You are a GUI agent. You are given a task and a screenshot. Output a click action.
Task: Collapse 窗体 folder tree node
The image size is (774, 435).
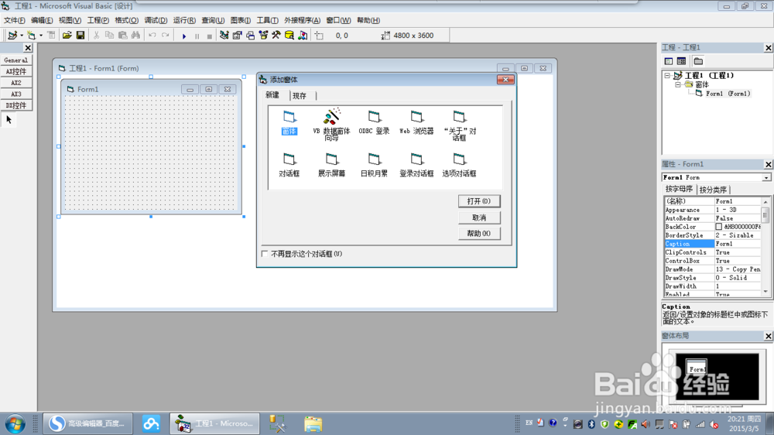(678, 84)
